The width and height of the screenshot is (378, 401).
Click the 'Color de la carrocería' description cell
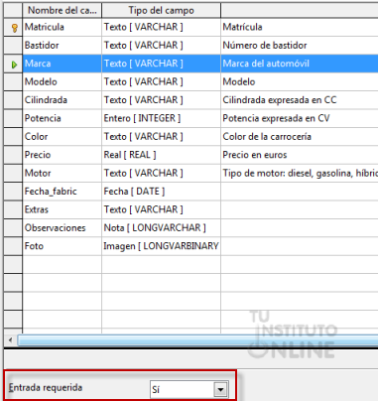(300, 136)
